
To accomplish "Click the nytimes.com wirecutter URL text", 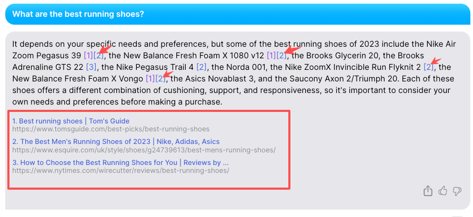I will click(x=120, y=170).
